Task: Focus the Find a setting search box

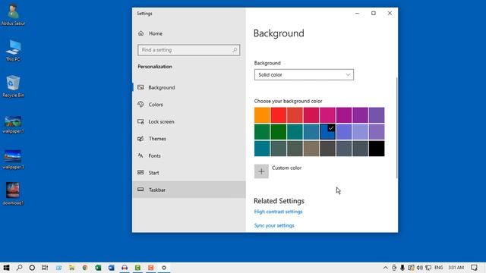Action: coord(189,50)
